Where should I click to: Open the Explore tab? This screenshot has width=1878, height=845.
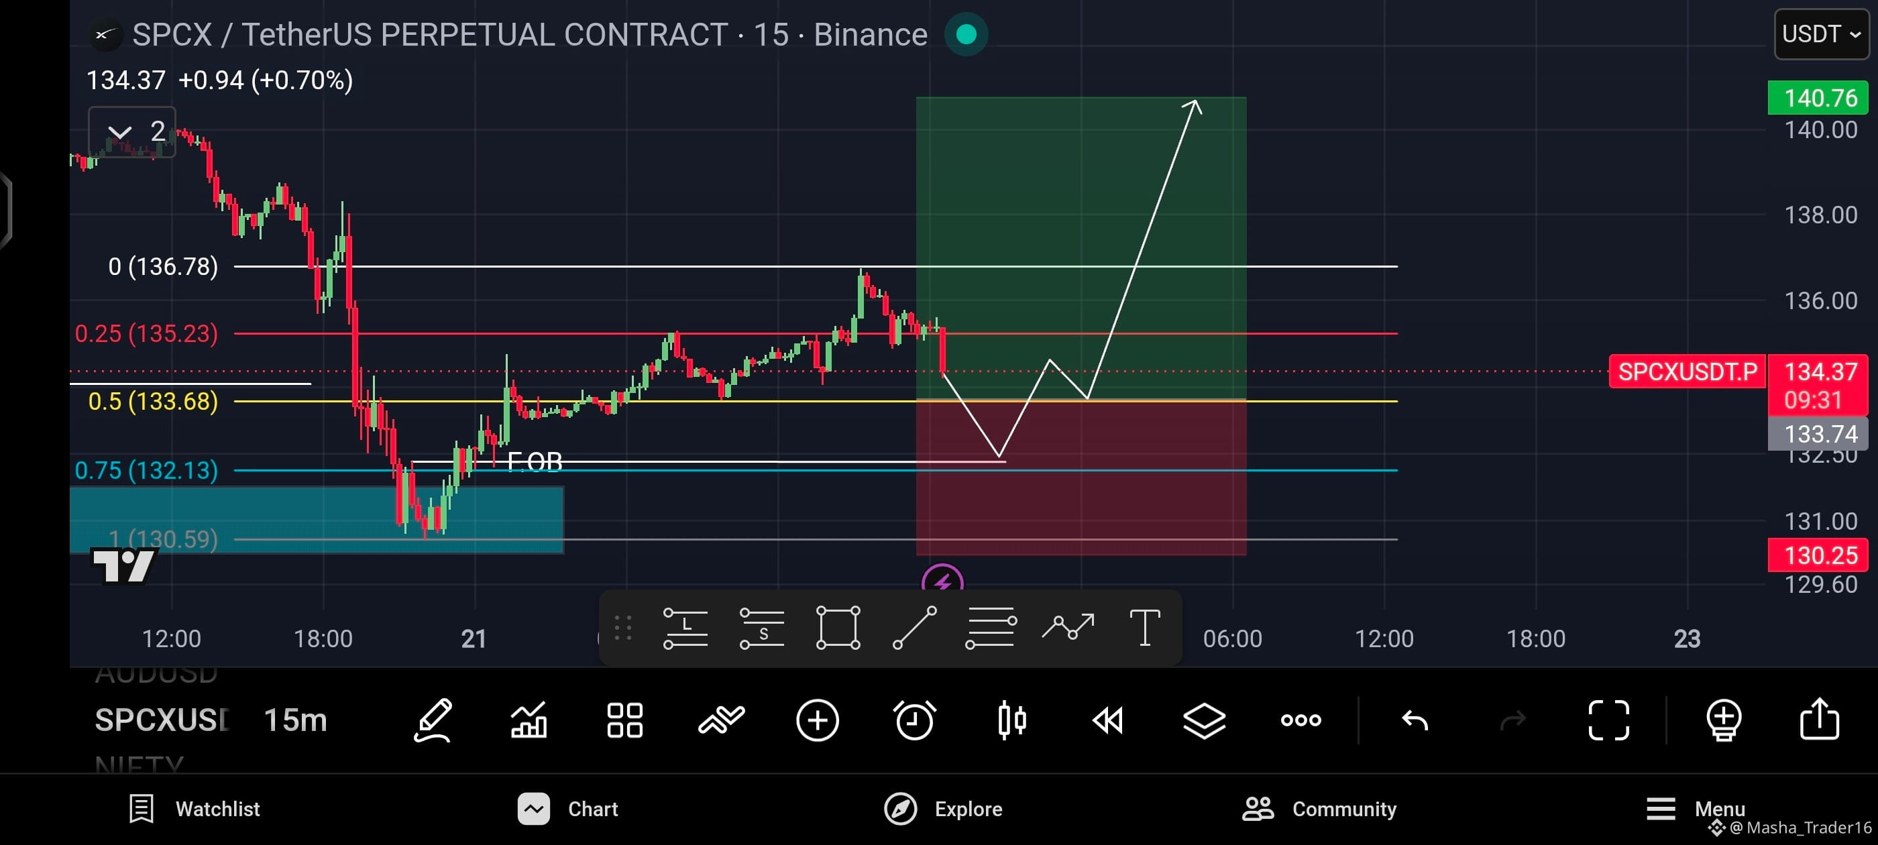(x=944, y=809)
